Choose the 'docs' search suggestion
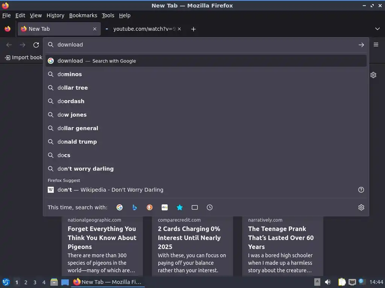The image size is (385, 288). (x=206, y=155)
